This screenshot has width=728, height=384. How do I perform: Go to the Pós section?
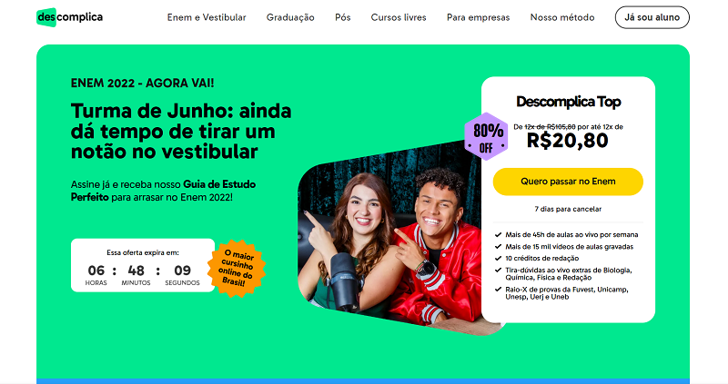(x=343, y=17)
